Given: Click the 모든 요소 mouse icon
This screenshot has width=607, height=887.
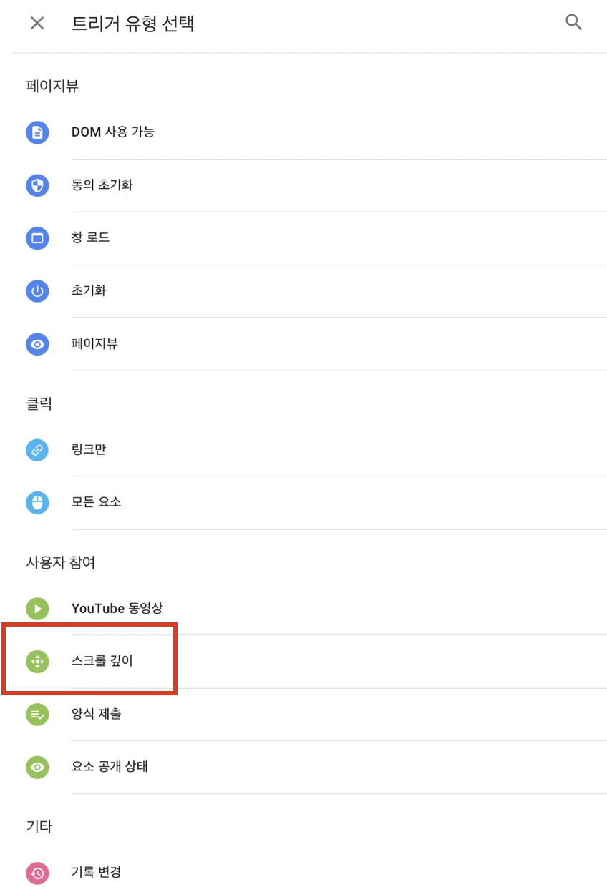Looking at the screenshot, I should pos(37,503).
